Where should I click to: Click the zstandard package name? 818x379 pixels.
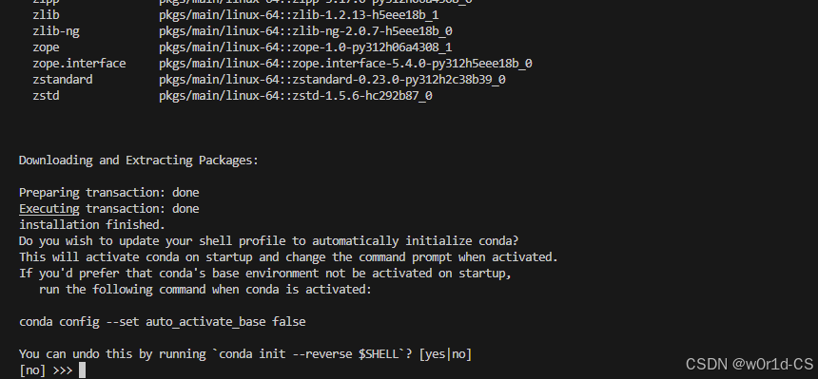[63, 80]
